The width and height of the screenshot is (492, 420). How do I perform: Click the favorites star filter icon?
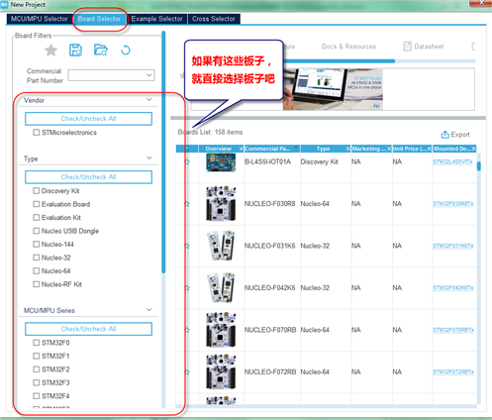click(x=50, y=51)
